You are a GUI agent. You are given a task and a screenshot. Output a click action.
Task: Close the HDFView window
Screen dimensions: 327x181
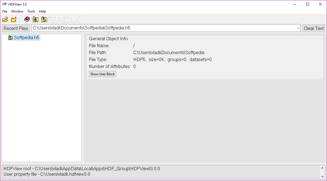(x=320, y=4)
